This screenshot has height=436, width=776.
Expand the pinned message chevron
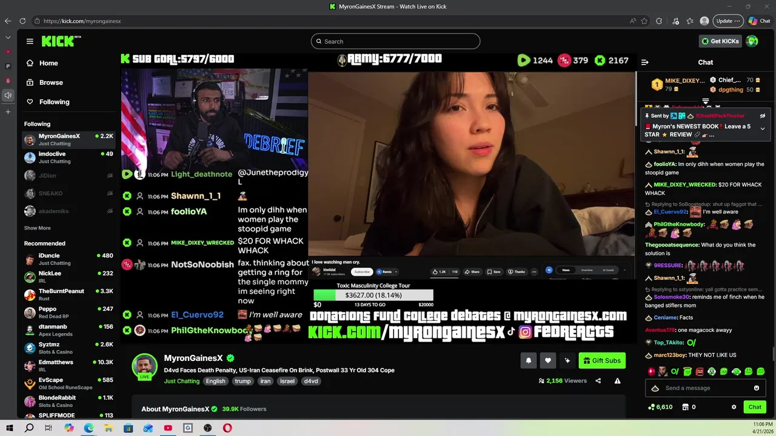(763, 128)
